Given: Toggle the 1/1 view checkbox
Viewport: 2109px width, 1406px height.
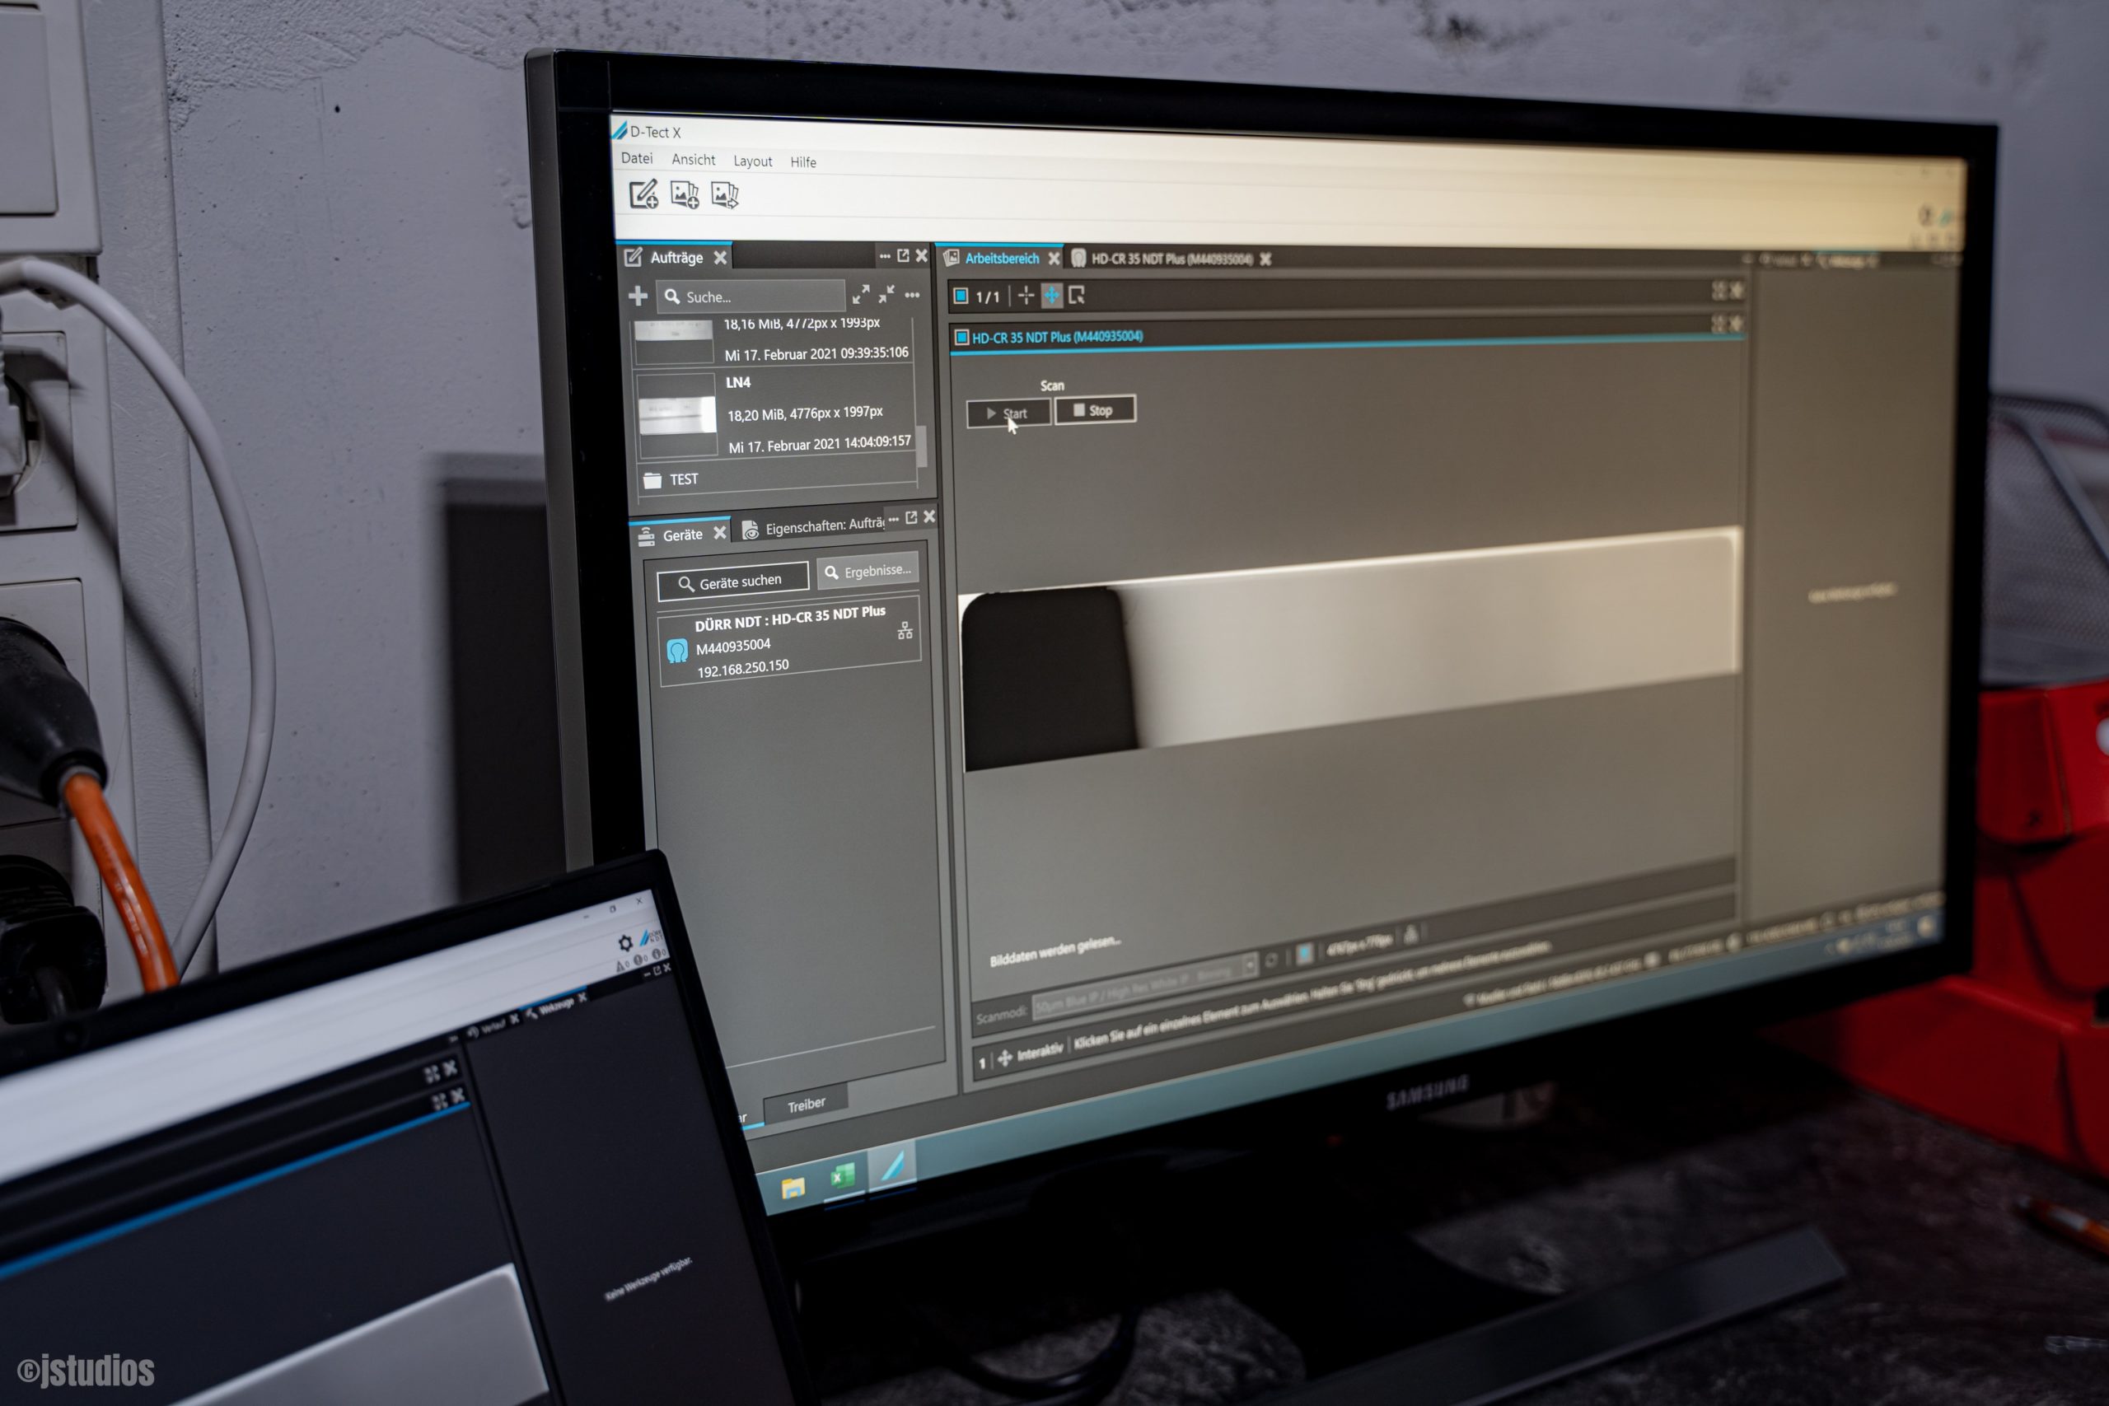Looking at the screenshot, I should click(x=961, y=295).
